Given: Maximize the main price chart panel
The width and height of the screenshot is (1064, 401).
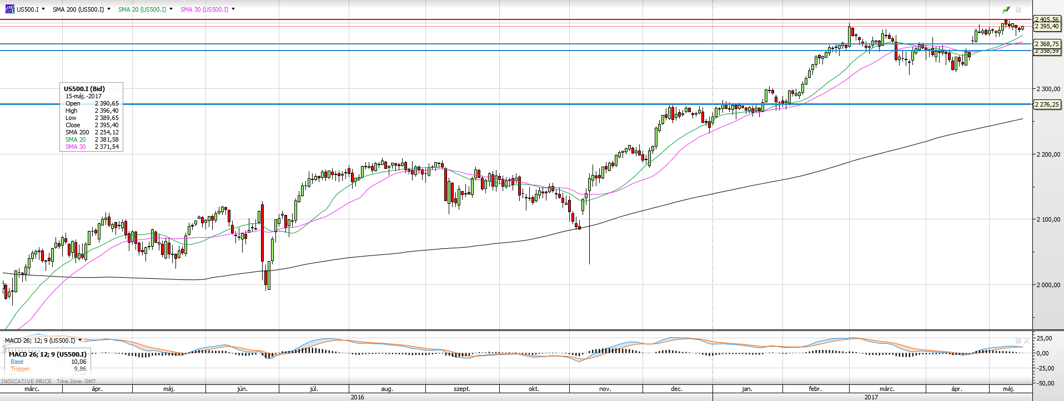Looking at the screenshot, I should (x=1018, y=9).
